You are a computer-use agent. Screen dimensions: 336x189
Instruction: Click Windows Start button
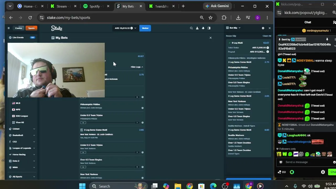82,186
